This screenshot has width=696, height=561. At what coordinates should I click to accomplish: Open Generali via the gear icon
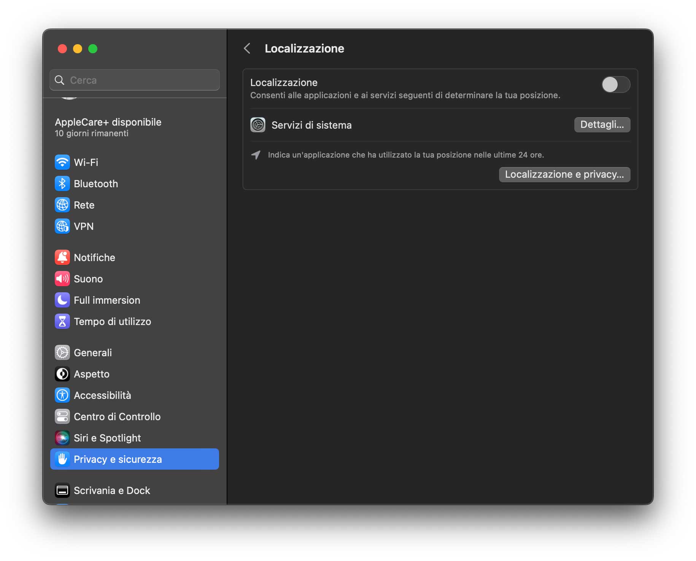[62, 352]
